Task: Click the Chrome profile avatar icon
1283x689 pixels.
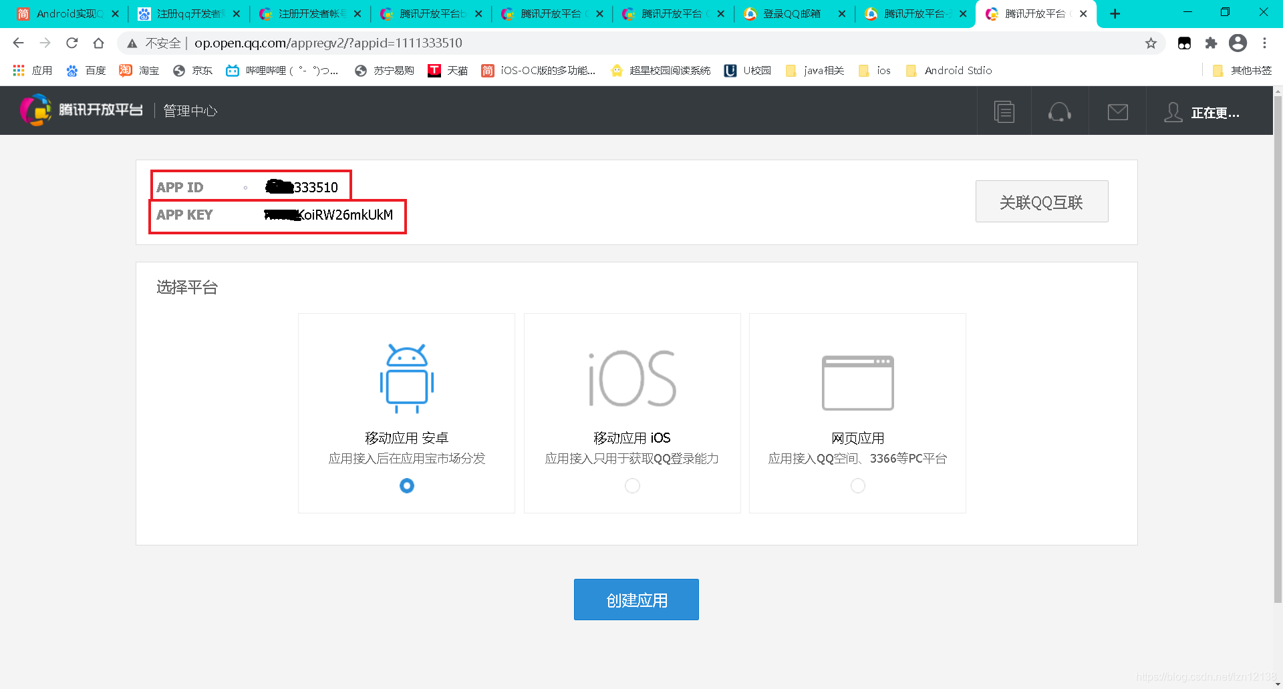Action: coord(1238,43)
